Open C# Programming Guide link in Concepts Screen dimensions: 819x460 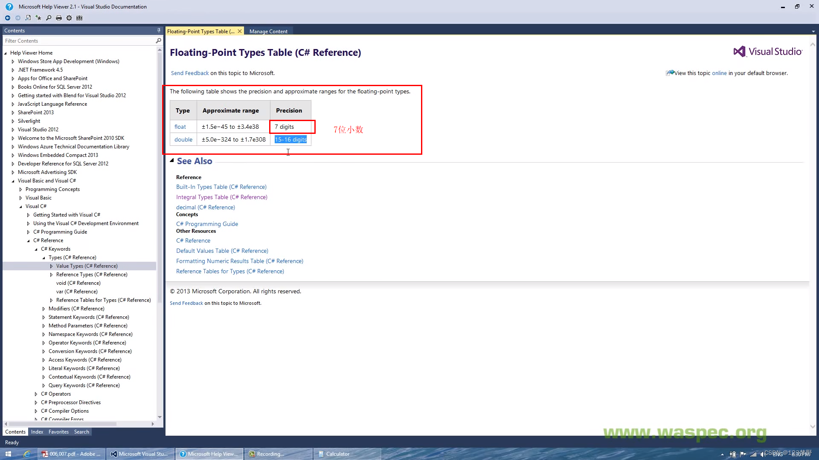pos(207,224)
